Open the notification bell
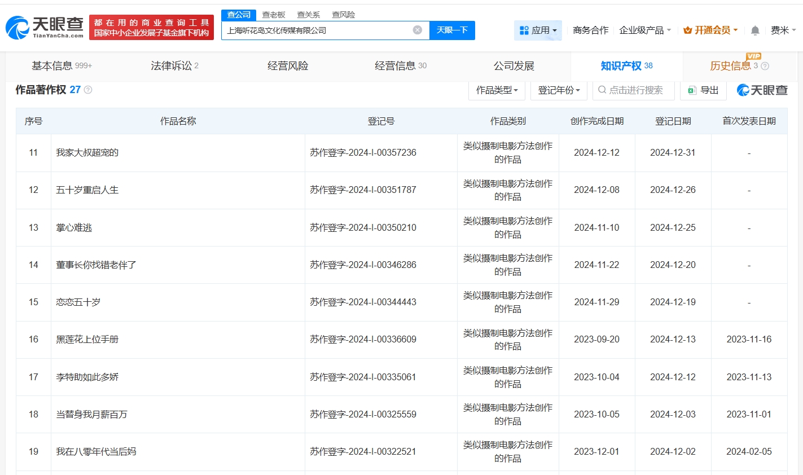Image resolution: width=803 pixels, height=475 pixels. tap(754, 30)
